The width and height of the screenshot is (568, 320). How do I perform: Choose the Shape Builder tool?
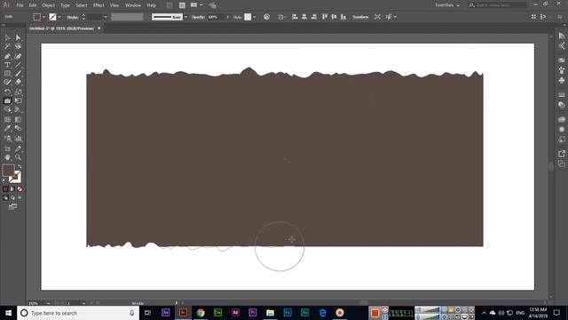point(7,109)
